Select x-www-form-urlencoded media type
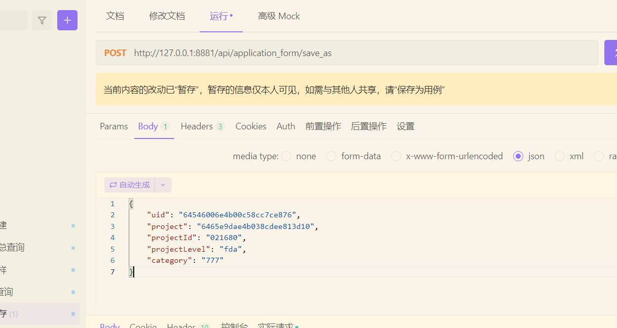 point(396,156)
